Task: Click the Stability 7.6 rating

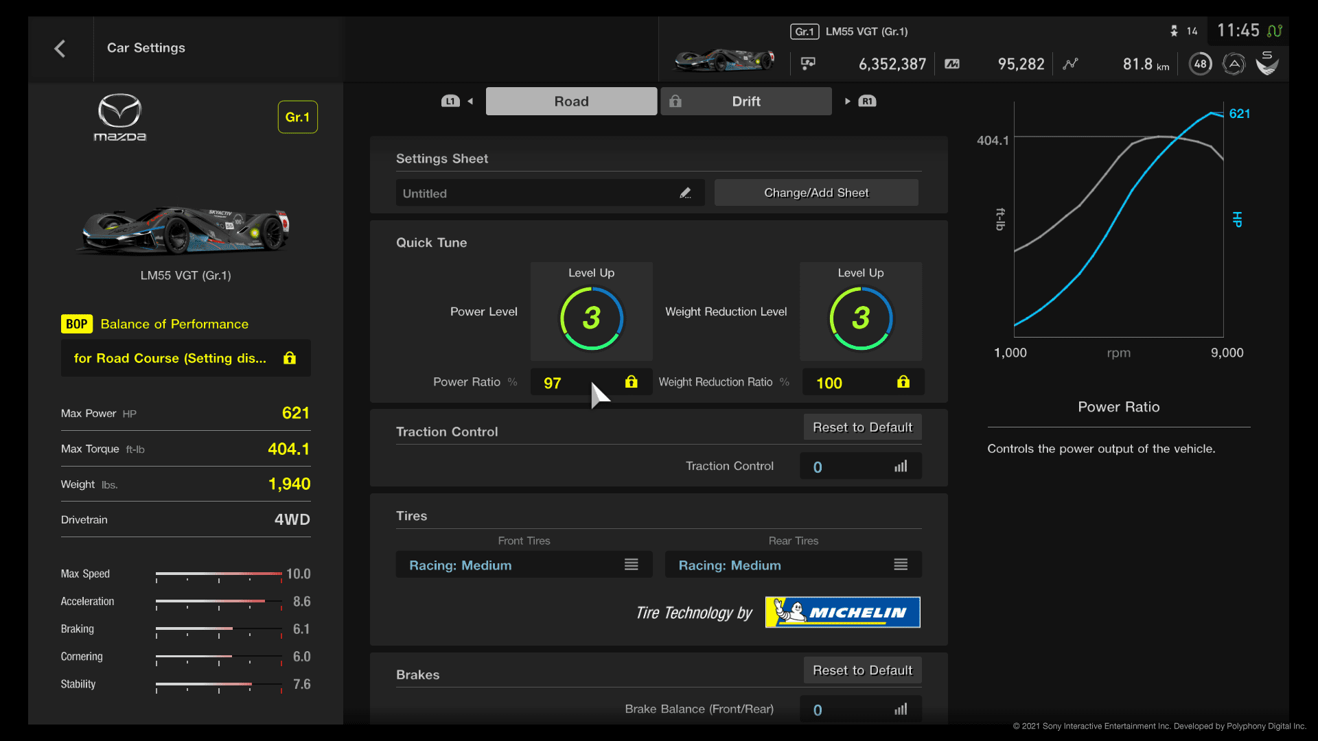Action: coord(301,684)
